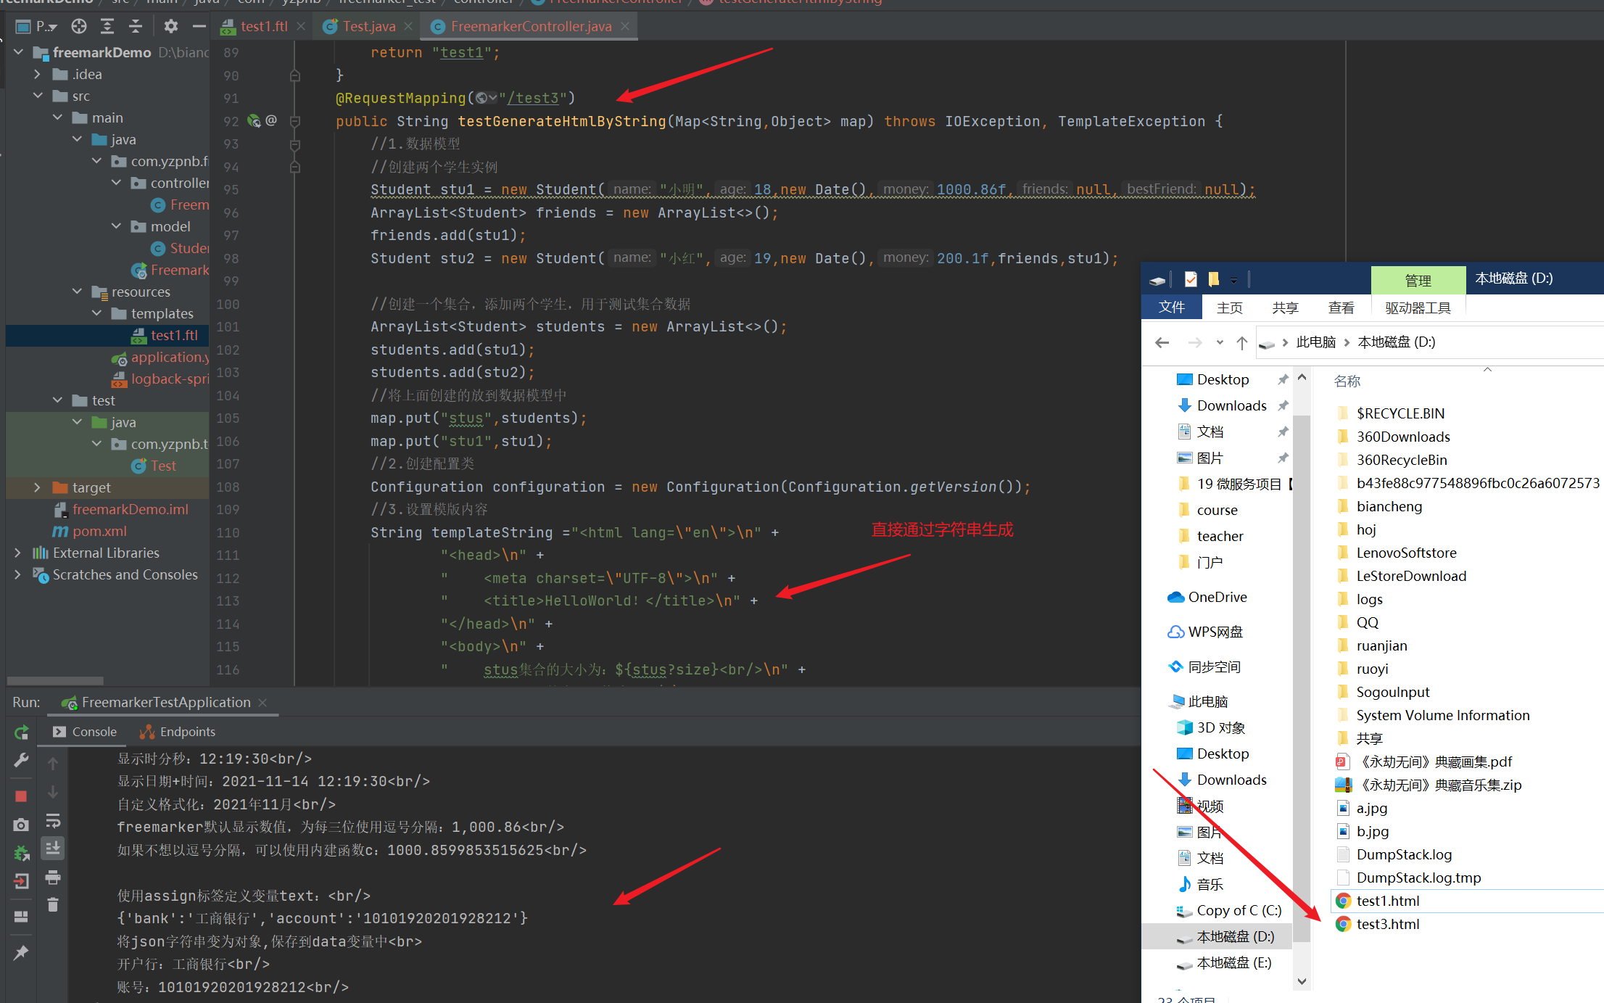Click the print console output icon
1604x1003 pixels.
(x=52, y=878)
